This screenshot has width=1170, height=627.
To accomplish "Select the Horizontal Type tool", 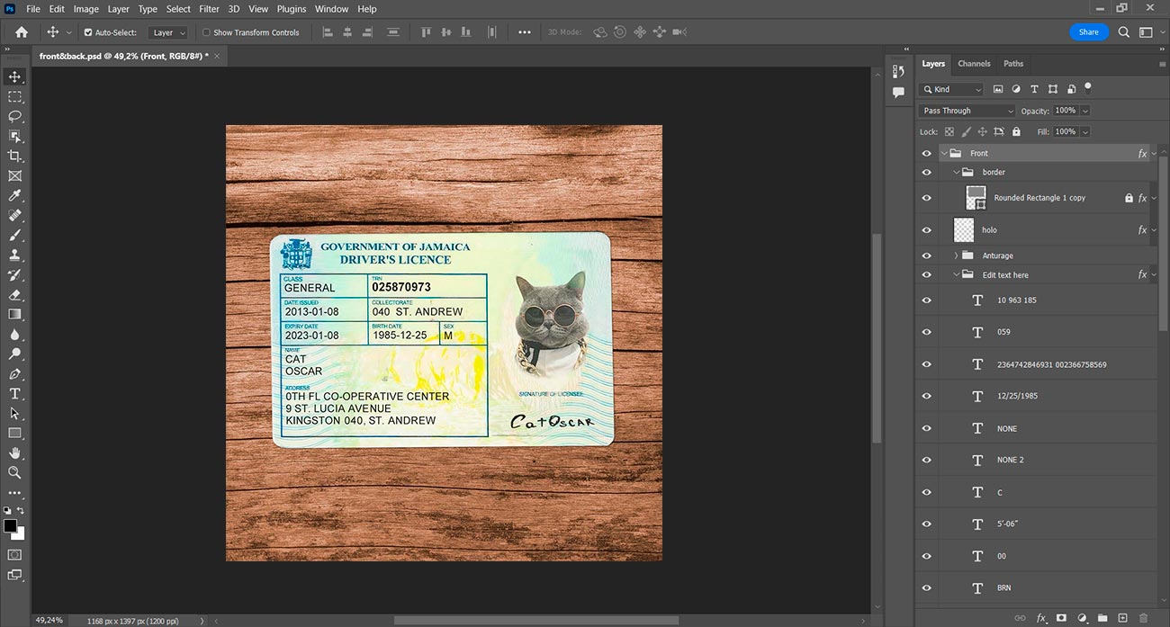I will pyautogui.click(x=14, y=394).
